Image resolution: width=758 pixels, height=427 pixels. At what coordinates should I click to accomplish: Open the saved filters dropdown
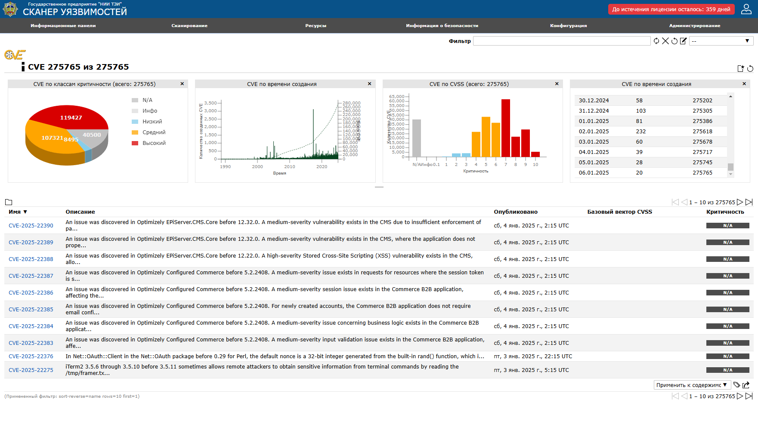[x=721, y=41]
